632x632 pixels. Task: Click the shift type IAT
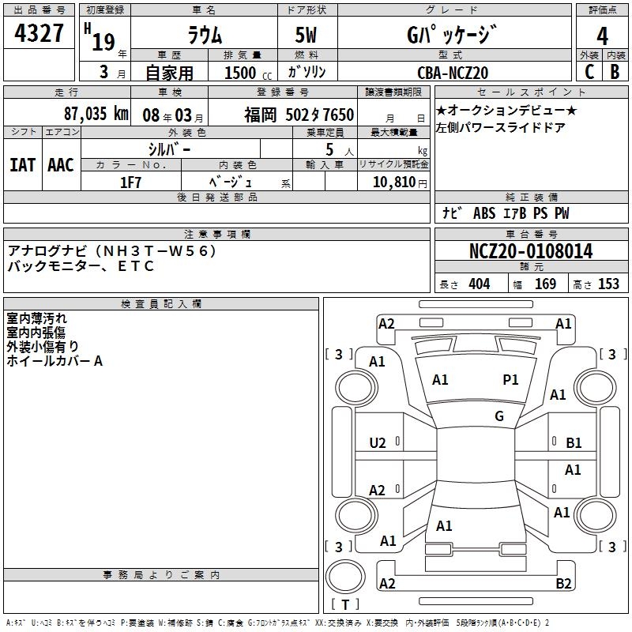(x=23, y=165)
